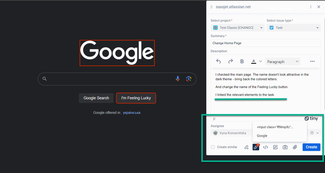
Task: Open the linked elements list with badge 2
Action: [256, 147]
